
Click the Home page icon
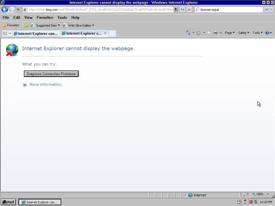pos(188,33)
